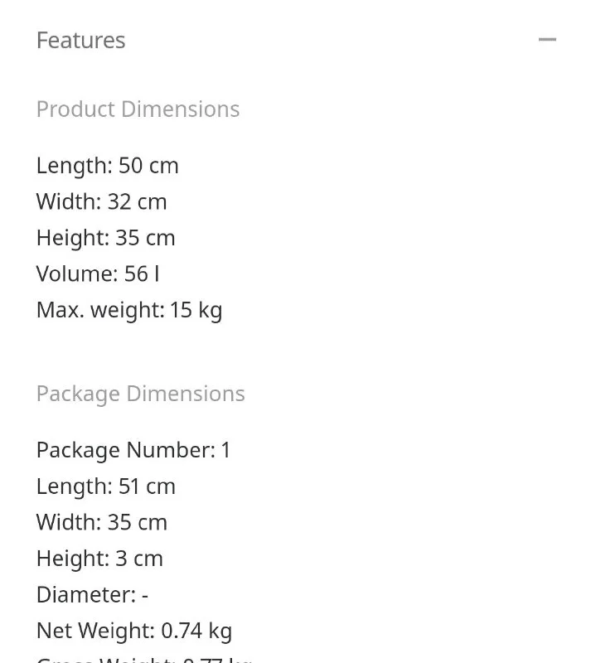The height and width of the screenshot is (663, 591).
Task: Click the Features section header
Action: coord(81,41)
